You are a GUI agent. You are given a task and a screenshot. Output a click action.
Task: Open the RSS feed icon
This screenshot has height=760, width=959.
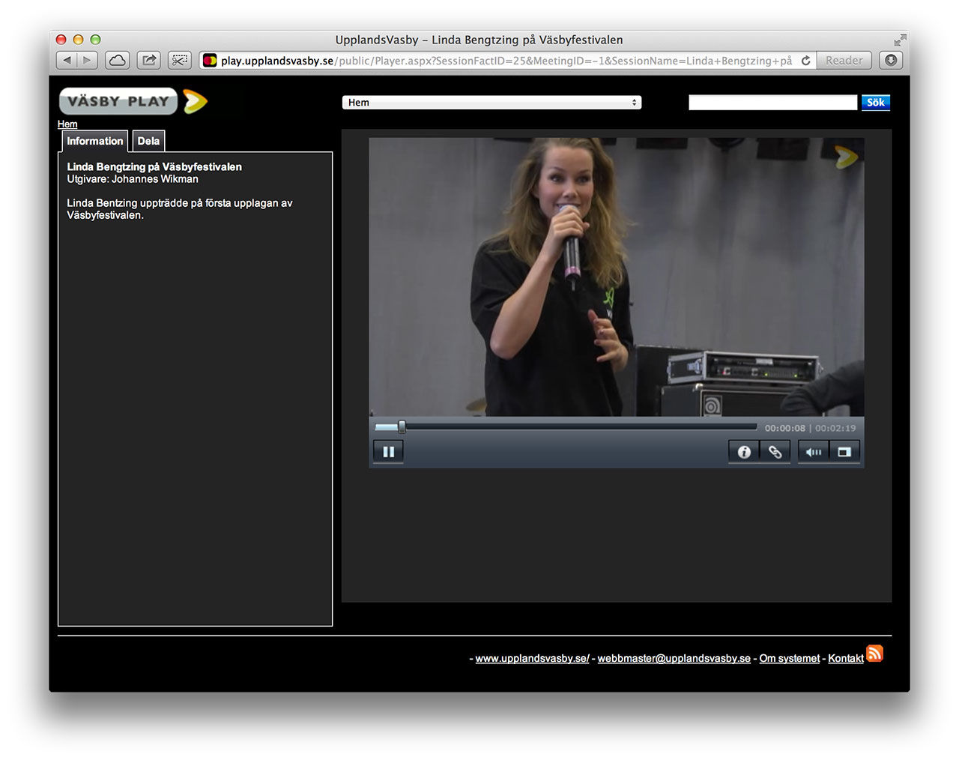click(x=874, y=654)
